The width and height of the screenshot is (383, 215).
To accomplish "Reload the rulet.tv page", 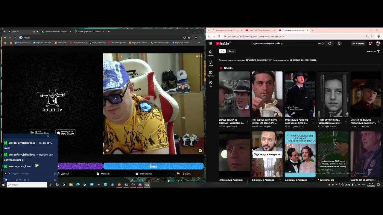I will coord(15,38).
